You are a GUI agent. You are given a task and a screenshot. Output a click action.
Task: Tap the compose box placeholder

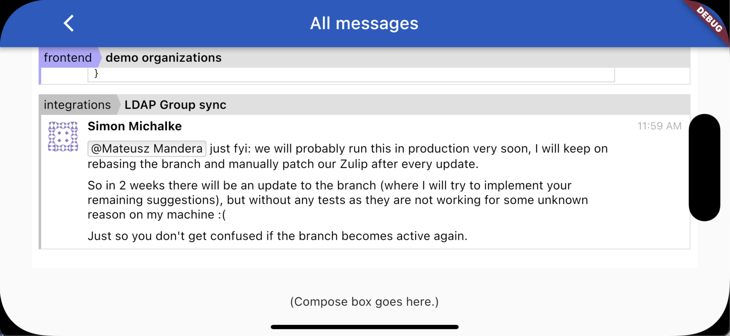click(365, 302)
